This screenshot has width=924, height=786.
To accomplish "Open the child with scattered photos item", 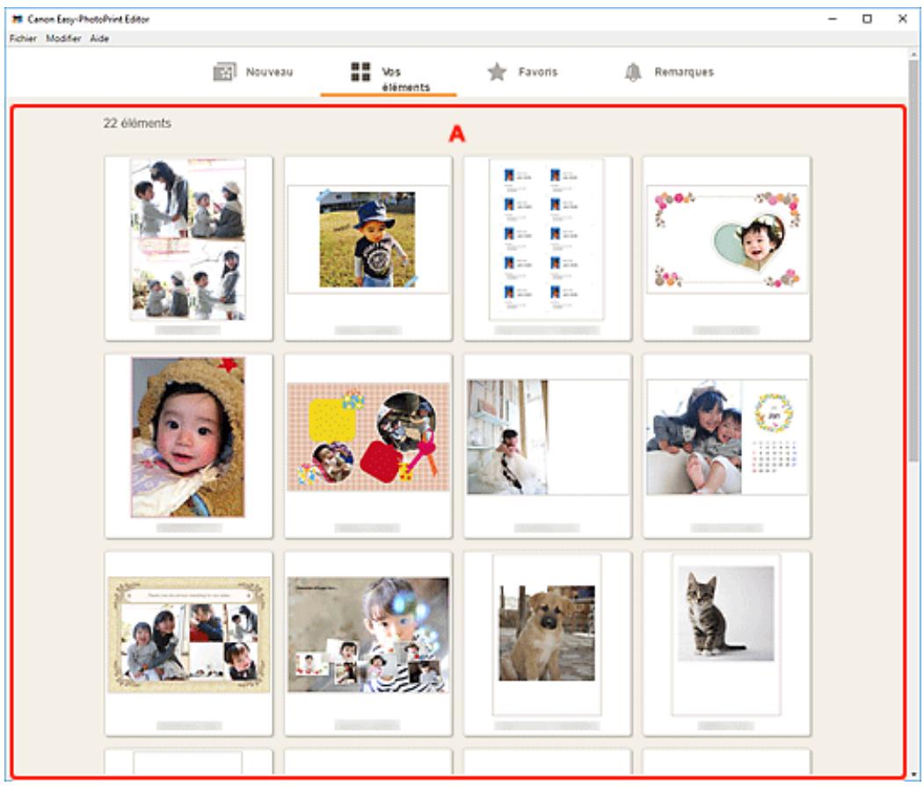I will click(x=368, y=644).
